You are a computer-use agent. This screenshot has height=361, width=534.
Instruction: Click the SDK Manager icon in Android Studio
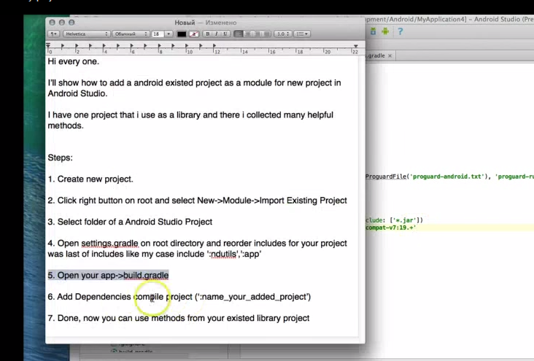[374, 31]
